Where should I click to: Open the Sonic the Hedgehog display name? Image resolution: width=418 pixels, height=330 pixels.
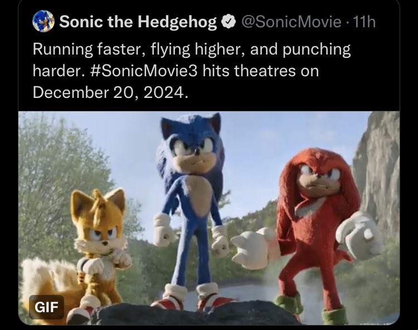tap(138, 22)
